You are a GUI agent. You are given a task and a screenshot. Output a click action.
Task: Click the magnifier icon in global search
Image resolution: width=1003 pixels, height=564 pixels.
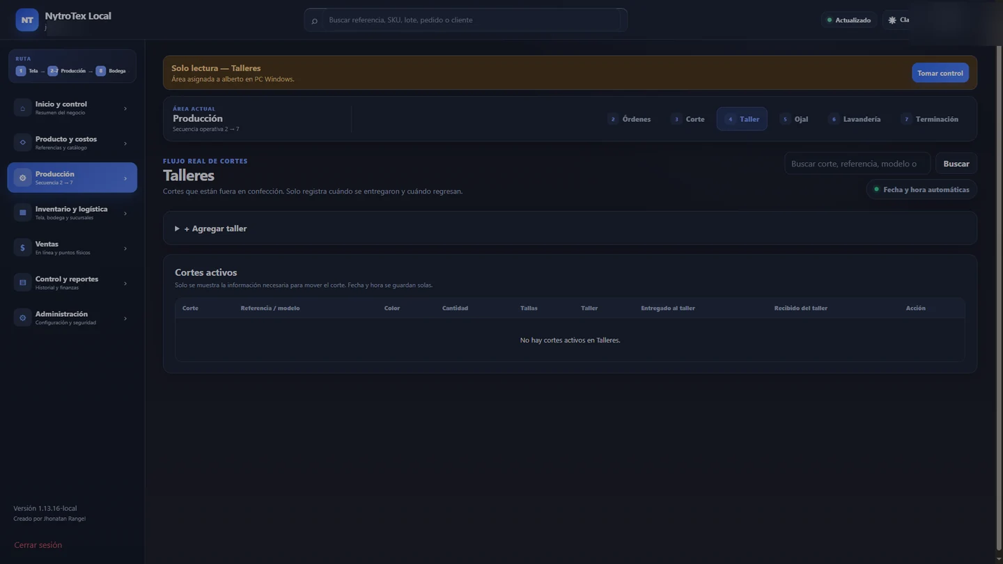[314, 21]
